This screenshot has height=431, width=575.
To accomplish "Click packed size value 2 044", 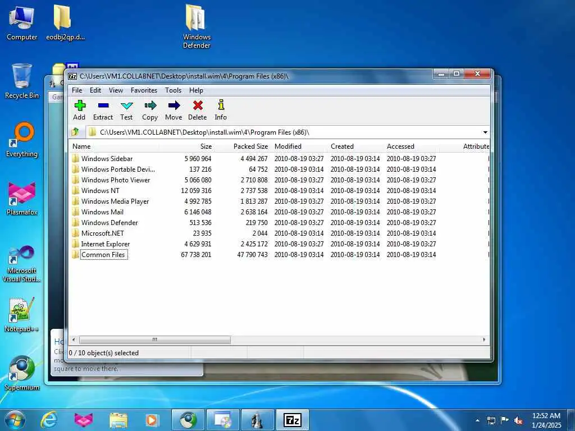I will click(x=259, y=233).
